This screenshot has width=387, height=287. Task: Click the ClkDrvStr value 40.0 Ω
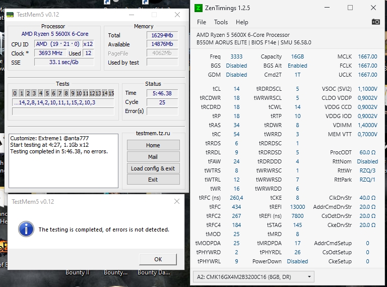367,198
